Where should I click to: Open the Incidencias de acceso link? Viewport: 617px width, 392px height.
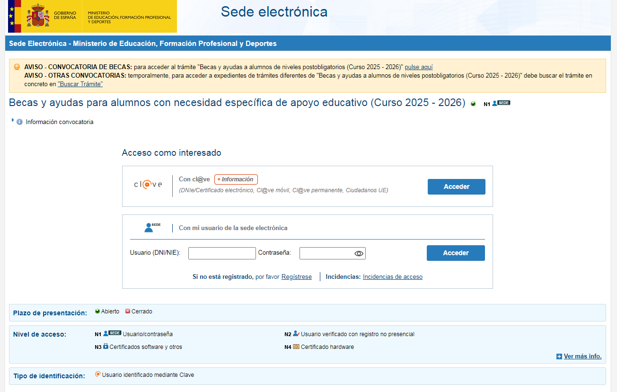[x=392, y=277]
